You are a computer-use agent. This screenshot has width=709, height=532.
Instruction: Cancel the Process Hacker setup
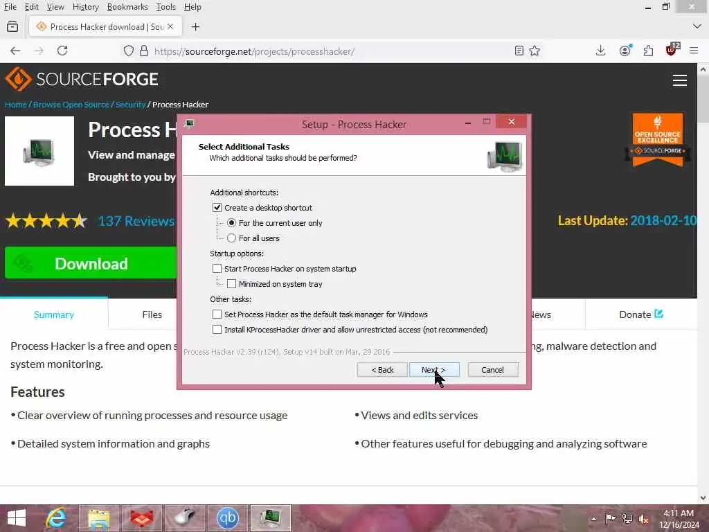[x=493, y=370]
